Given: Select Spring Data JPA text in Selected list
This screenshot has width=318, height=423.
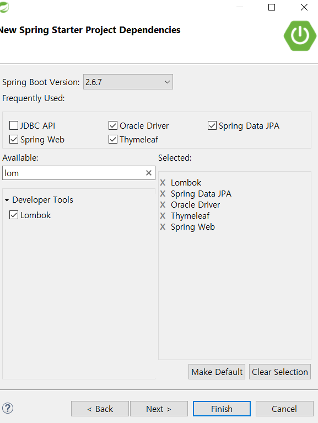Looking at the screenshot, I should (x=201, y=194).
